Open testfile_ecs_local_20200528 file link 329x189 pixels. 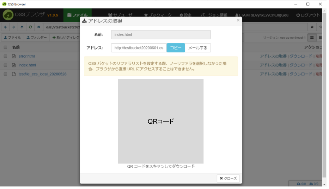point(42,74)
